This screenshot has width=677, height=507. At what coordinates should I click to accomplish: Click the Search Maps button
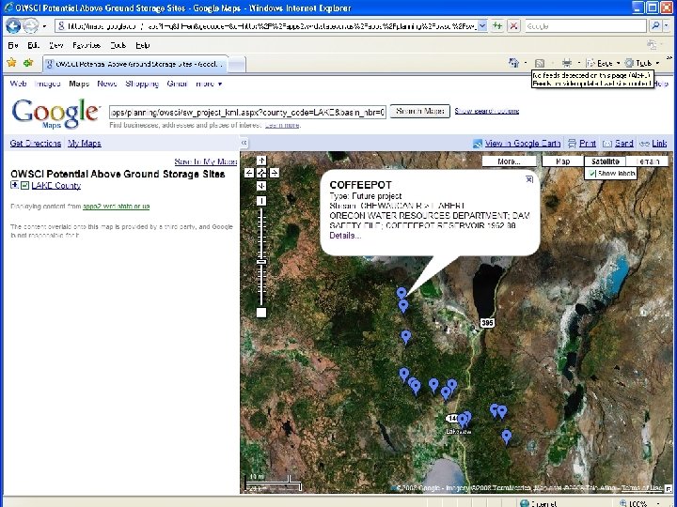coord(419,111)
